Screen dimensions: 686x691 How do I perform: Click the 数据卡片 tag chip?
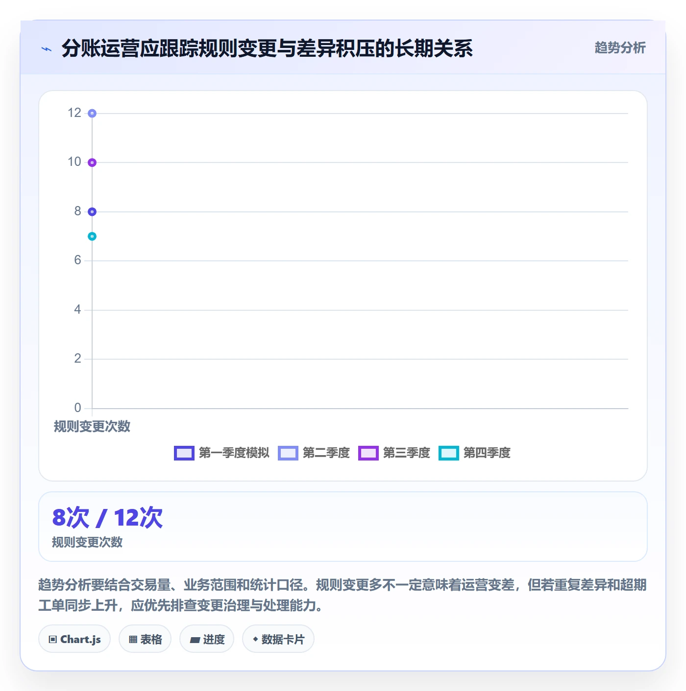pyautogui.click(x=278, y=639)
